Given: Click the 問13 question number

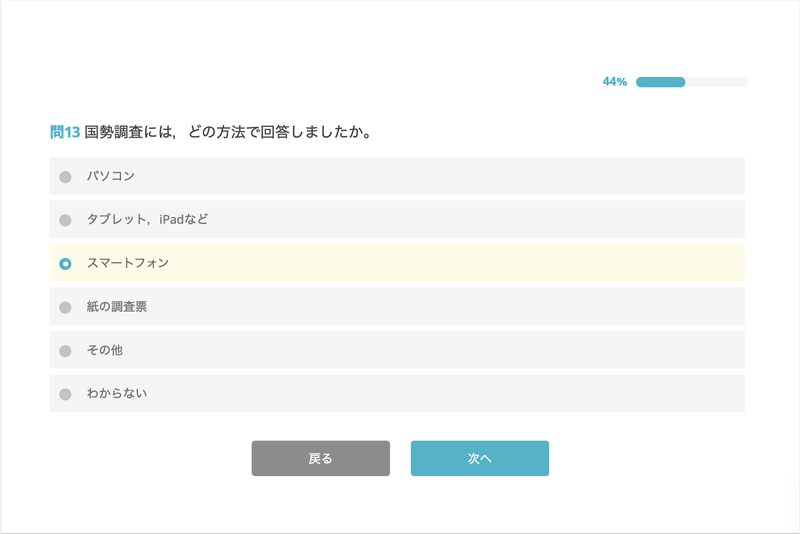Looking at the screenshot, I should pyautogui.click(x=65, y=132).
